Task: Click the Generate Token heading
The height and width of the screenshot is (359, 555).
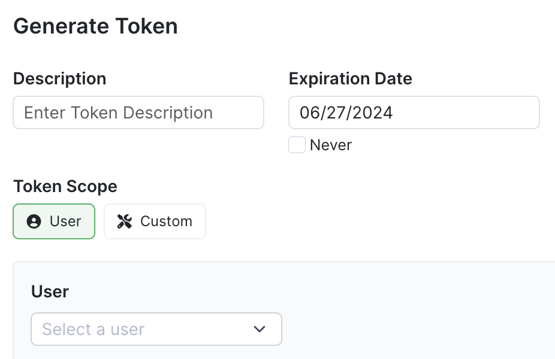Action: tap(95, 26)
